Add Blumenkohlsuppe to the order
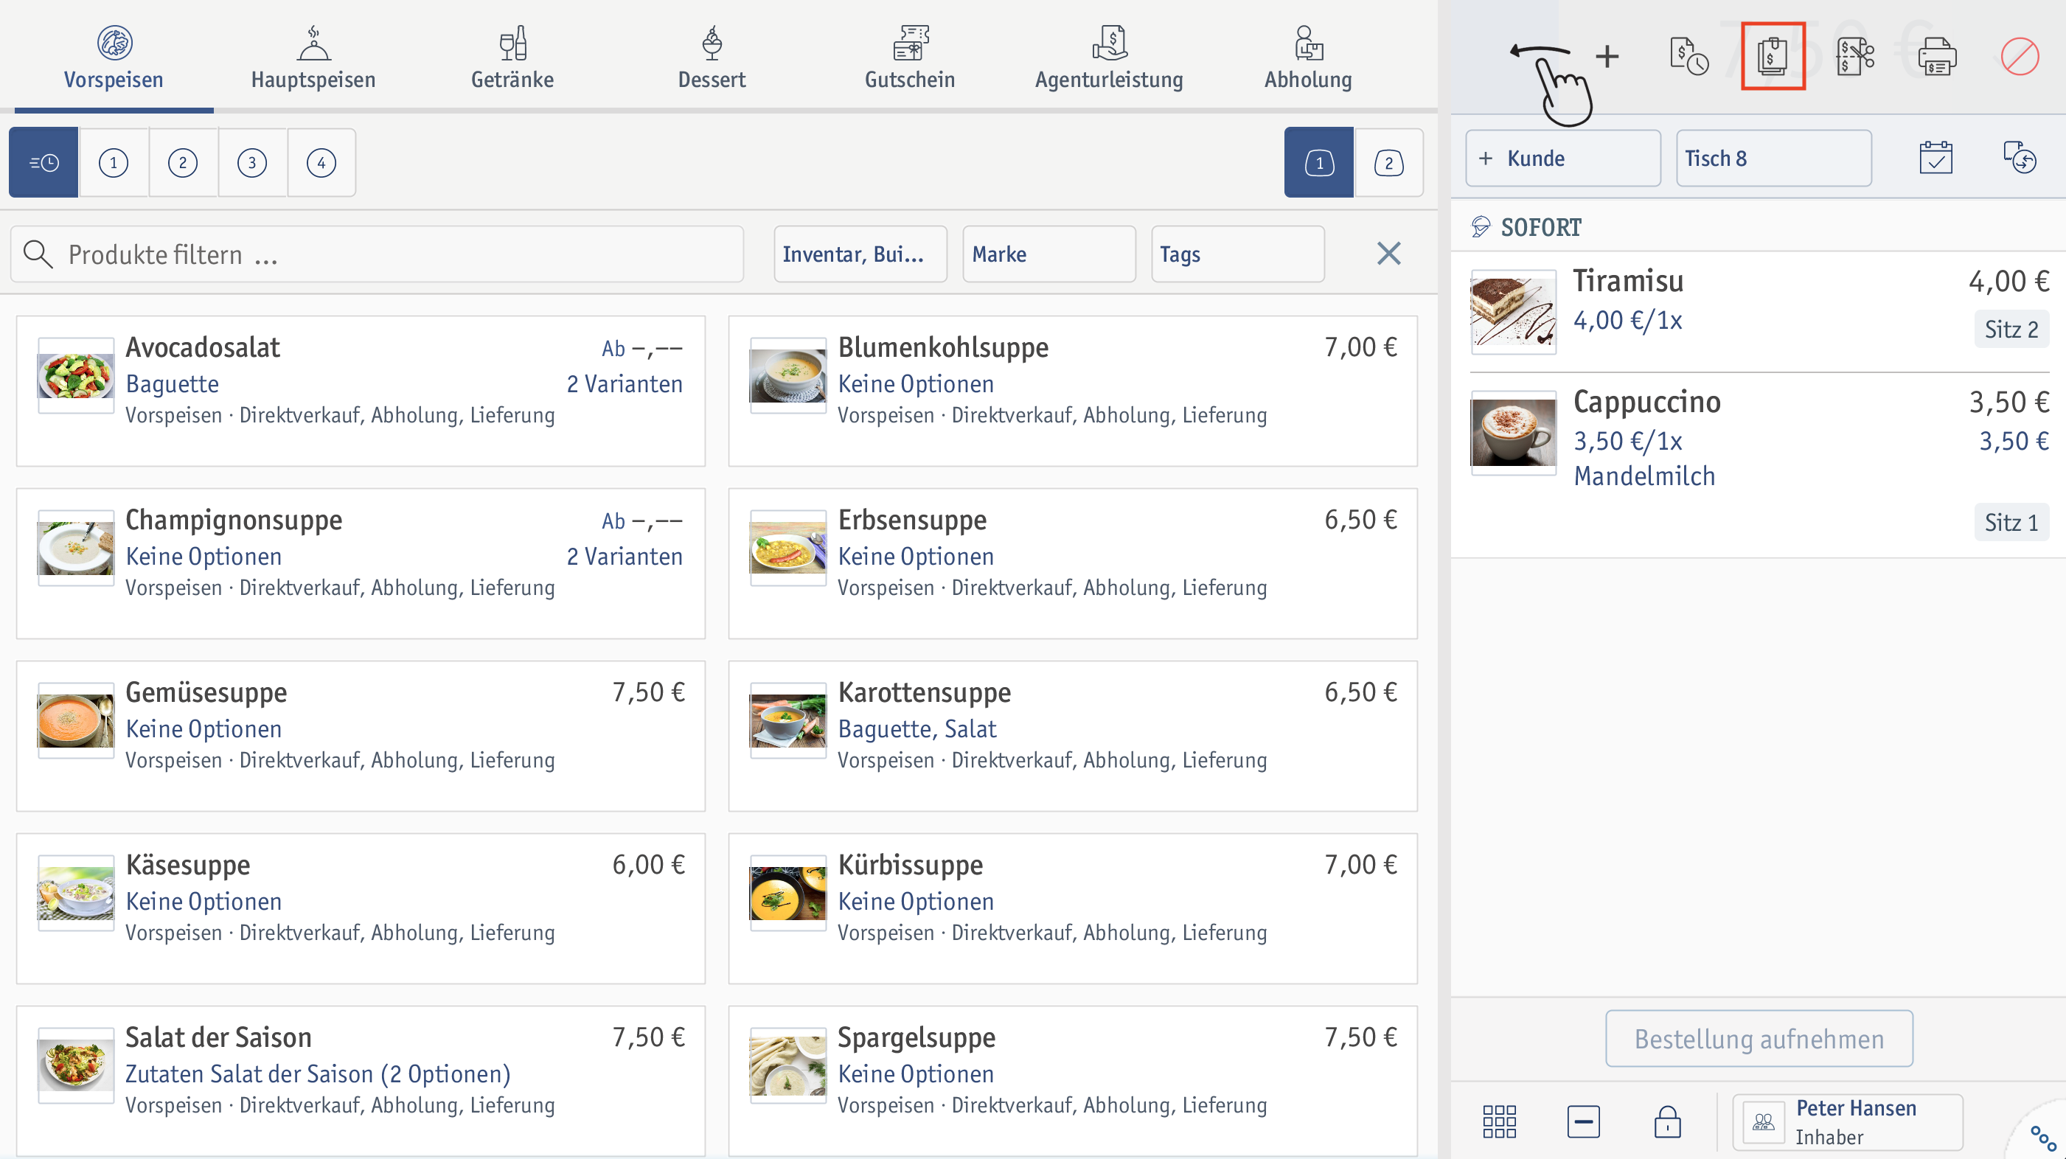This screenshot has height=1159, width=2066. (1073, 391)
